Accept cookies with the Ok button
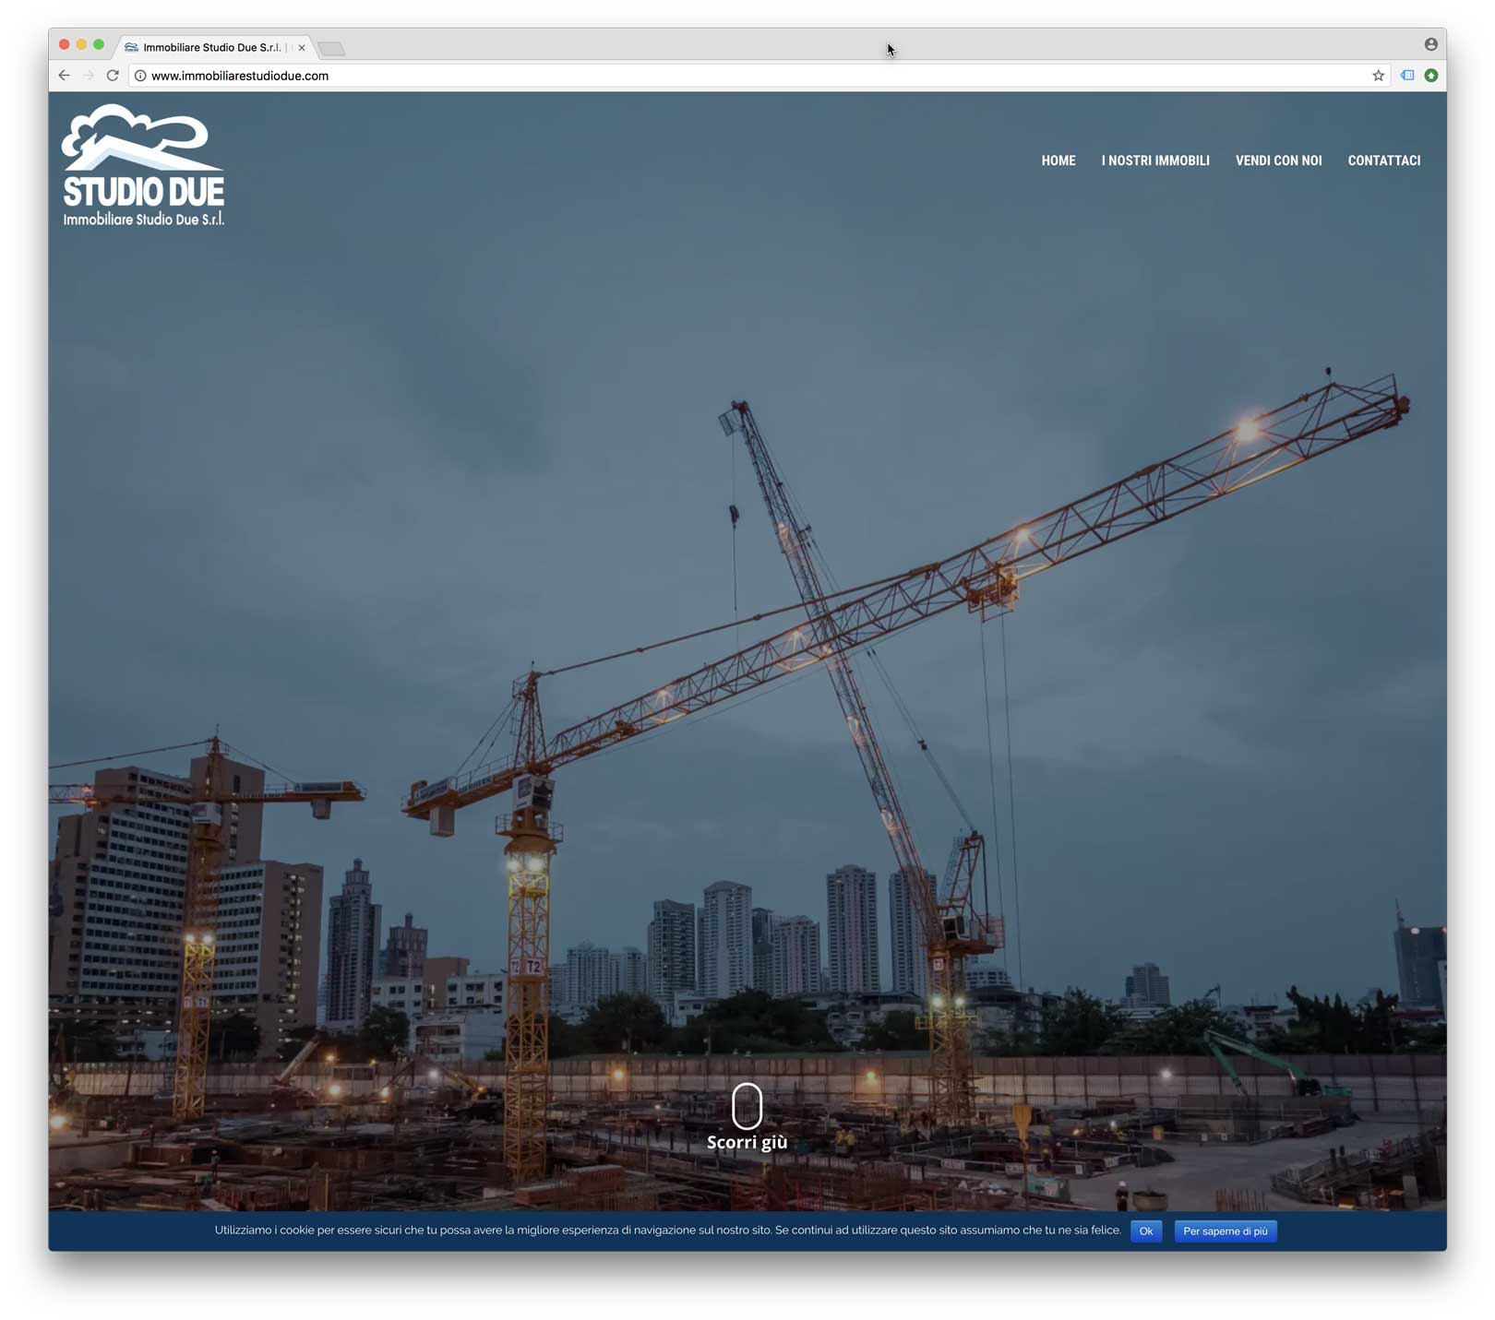The image size is (1495, 1320). click(1145, 1231)
